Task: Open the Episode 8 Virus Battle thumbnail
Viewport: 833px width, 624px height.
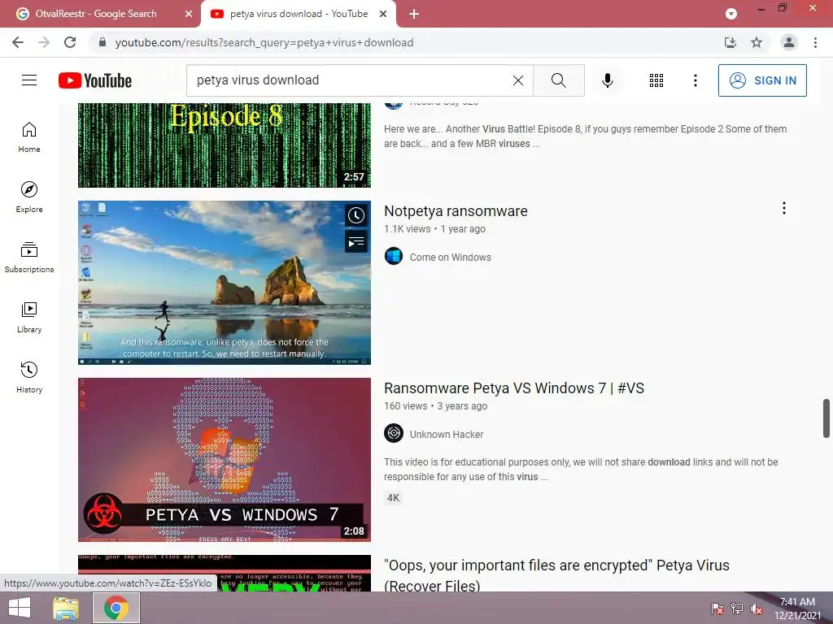Action: pyautogui.click(x=225, y=145)
